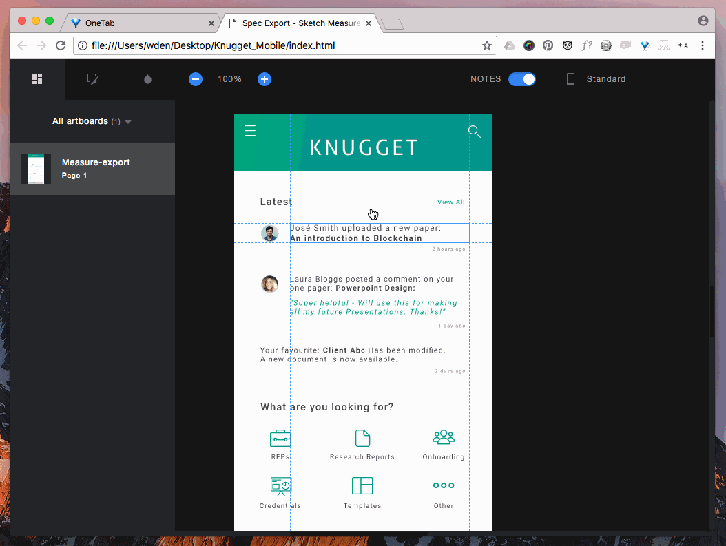Open the colors droplet panel
Viewport: 726px width, 546px height.
tap(147, 78)
